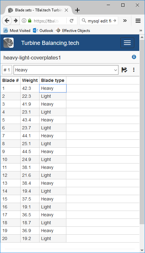Select the weight cell 43.4 of blade 5
145x253 pixels.
click(x=30, y=120)
